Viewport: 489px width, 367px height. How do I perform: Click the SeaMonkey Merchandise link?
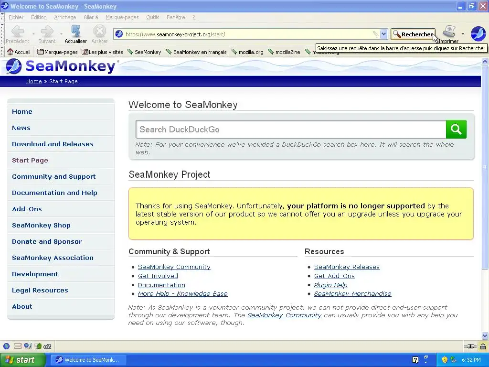point(352,294)
